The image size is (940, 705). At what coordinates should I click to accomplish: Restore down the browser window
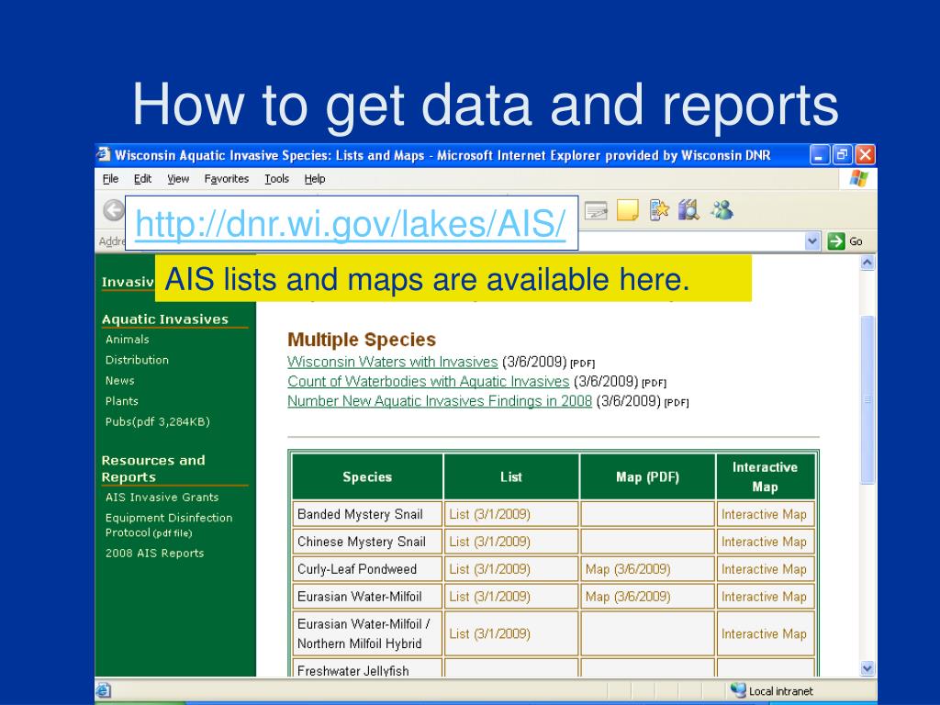(x=842, y=154)
